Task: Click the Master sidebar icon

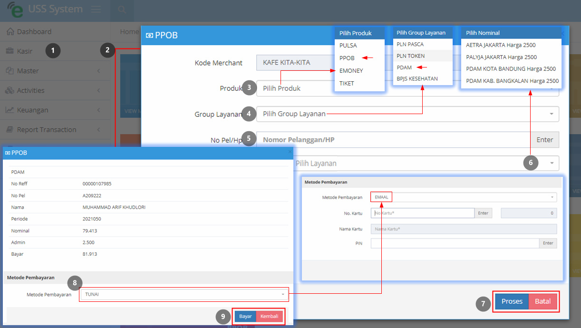Action: 10,71
